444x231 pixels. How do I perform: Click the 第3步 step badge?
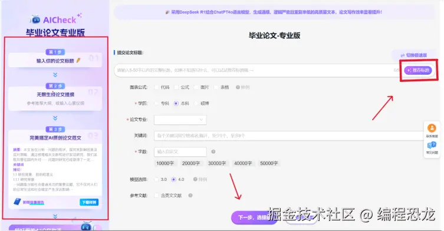(55, 129)
